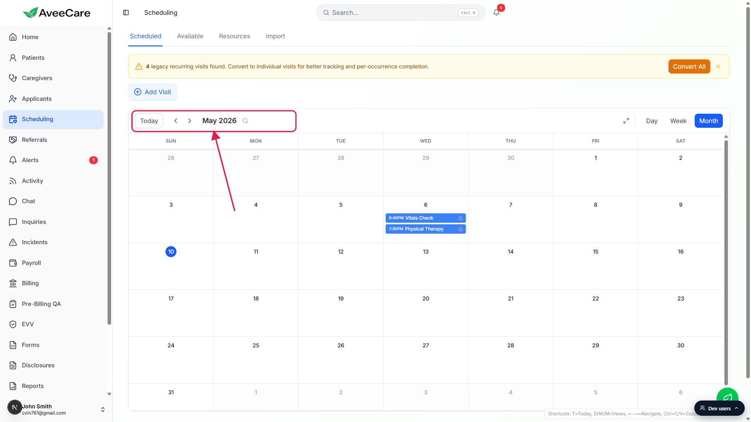Open Reports section

[x=53, y=386]
